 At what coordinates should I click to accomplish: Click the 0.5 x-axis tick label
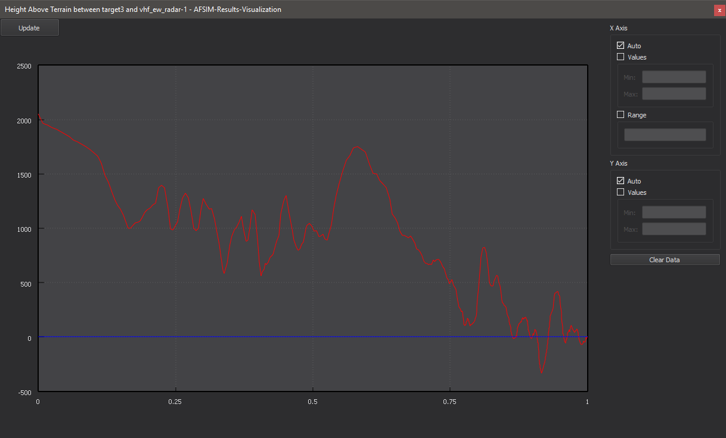[x=313, y=402]
